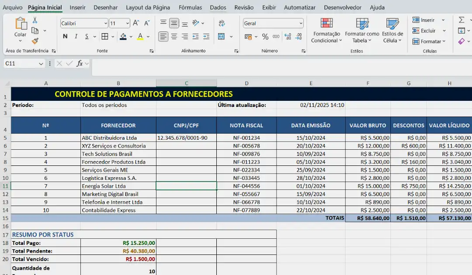Select the Format Painter brush icon

click(x=35, y=41)
